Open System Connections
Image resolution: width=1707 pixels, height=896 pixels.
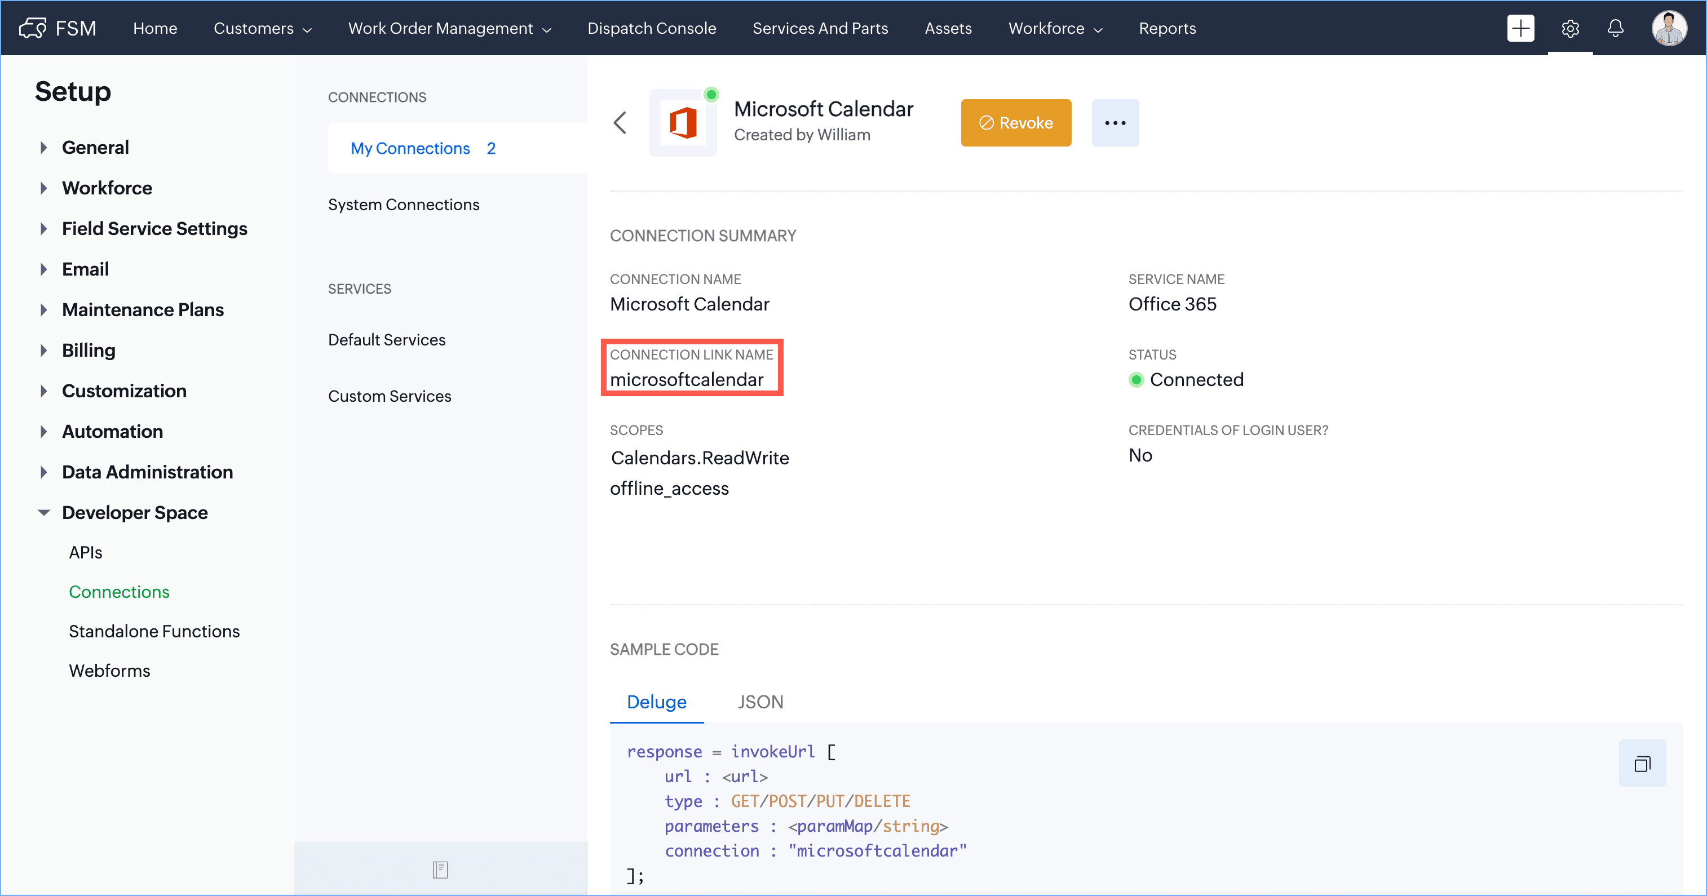tap(403, 204)
